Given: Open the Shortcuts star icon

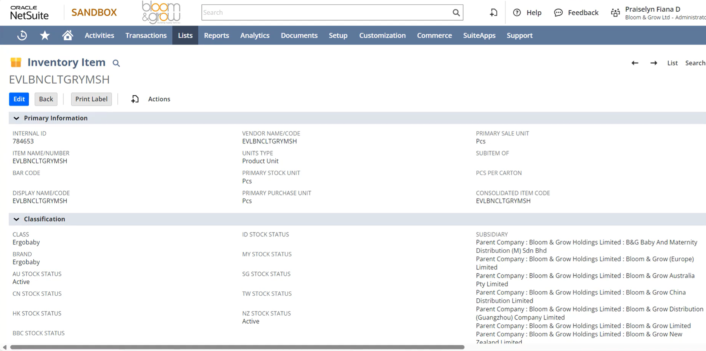Looking at the screenshot, I should pyautogui.click(x=45, y=35).
